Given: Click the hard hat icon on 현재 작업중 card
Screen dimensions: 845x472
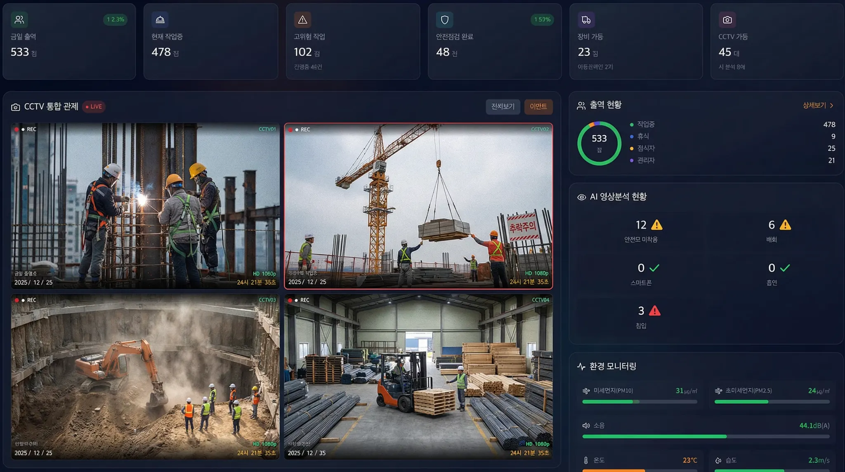Looking at the screenshot, I should pyautogui.click(x=160, y=19).
